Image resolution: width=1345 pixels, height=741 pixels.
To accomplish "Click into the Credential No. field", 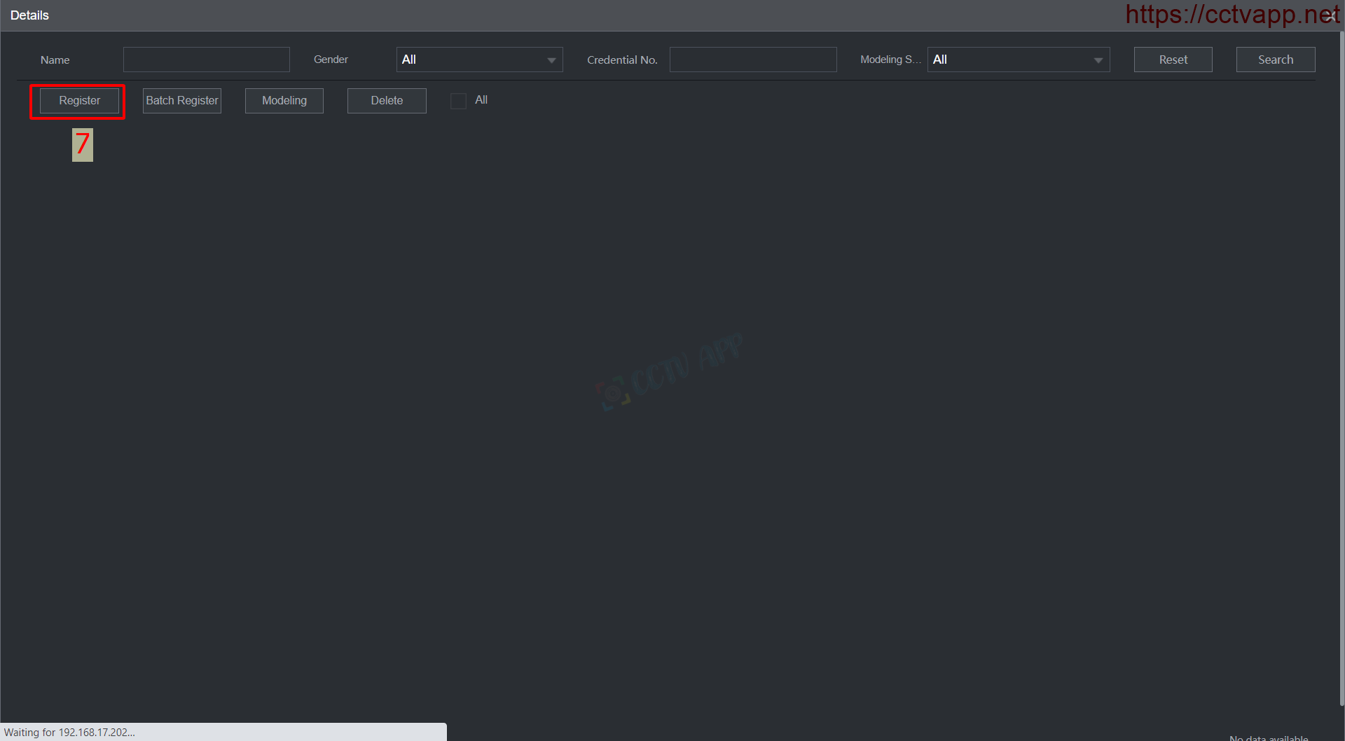I will [x=753, y=60].
